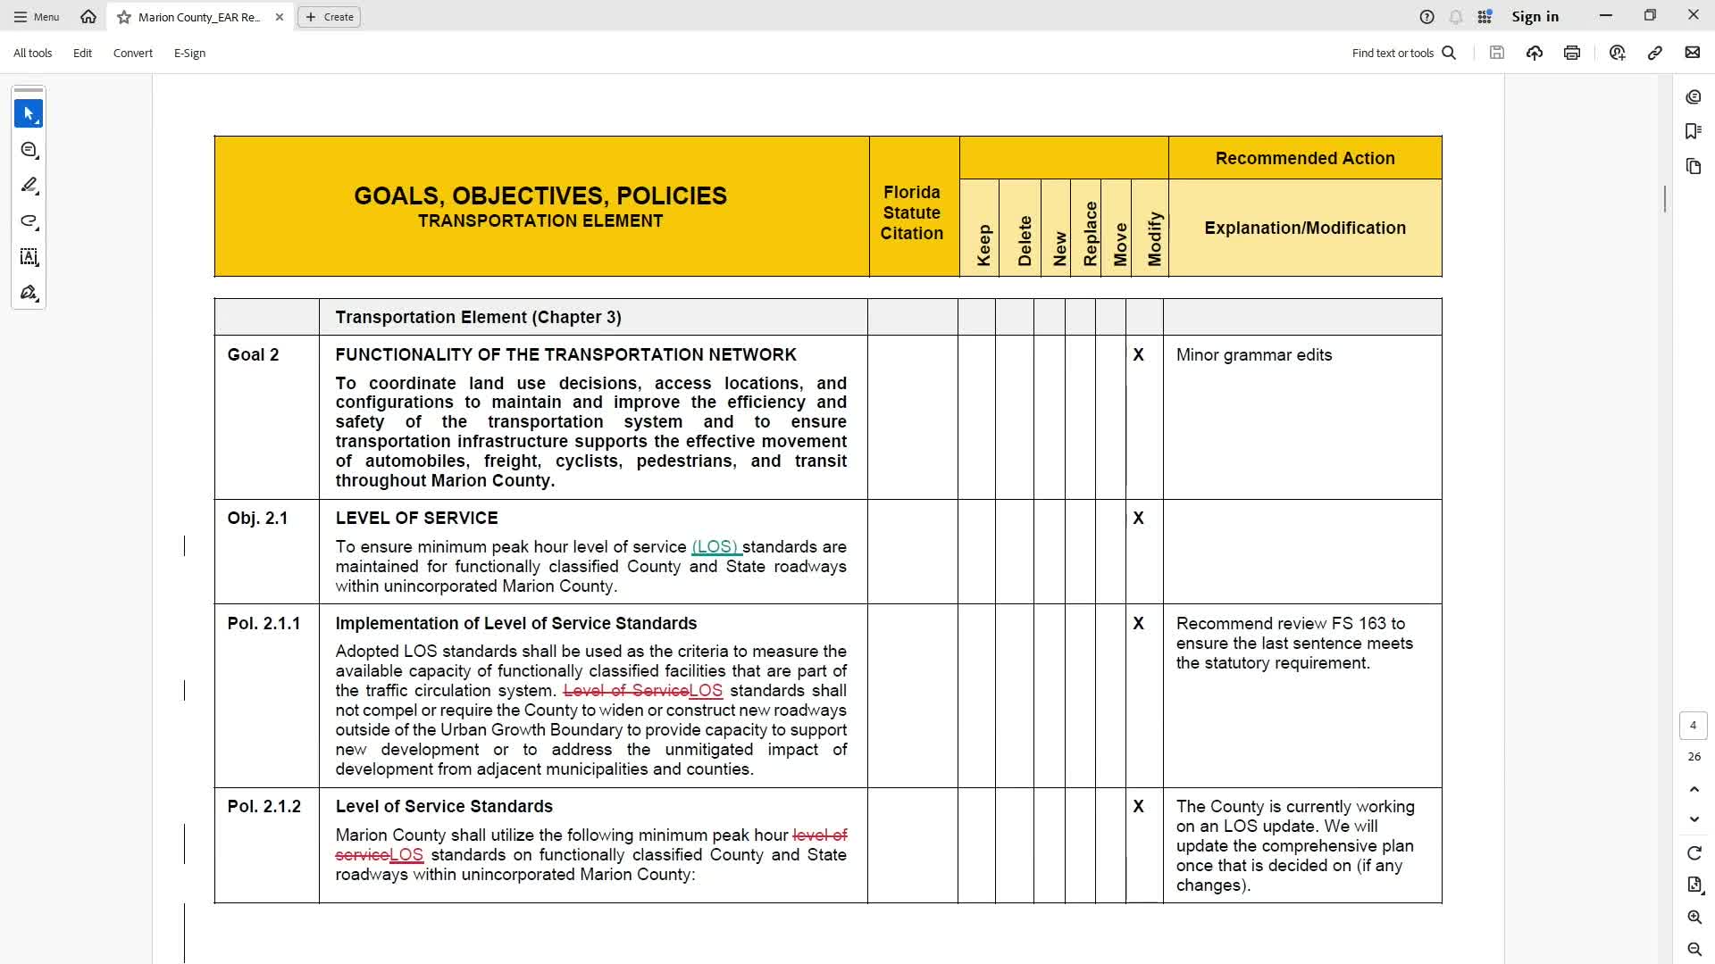Open the bookmarks panel
This screenshot has height=964, width=1715.
pos(1694,131)
